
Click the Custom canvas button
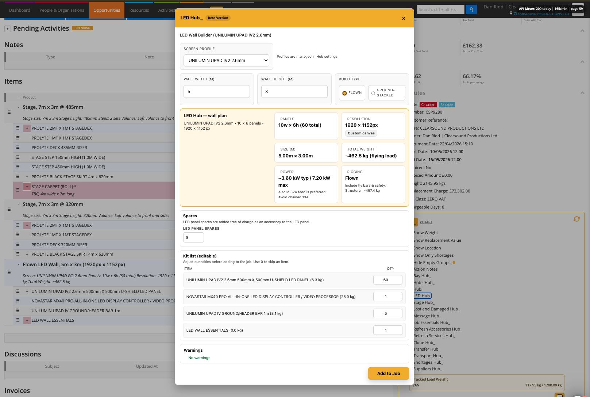361,133
